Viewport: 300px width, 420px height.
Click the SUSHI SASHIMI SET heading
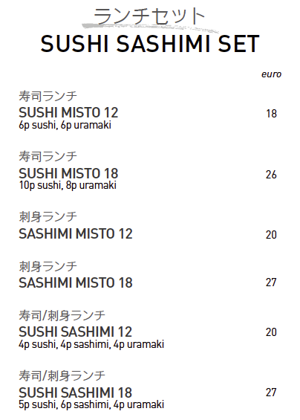150,44
